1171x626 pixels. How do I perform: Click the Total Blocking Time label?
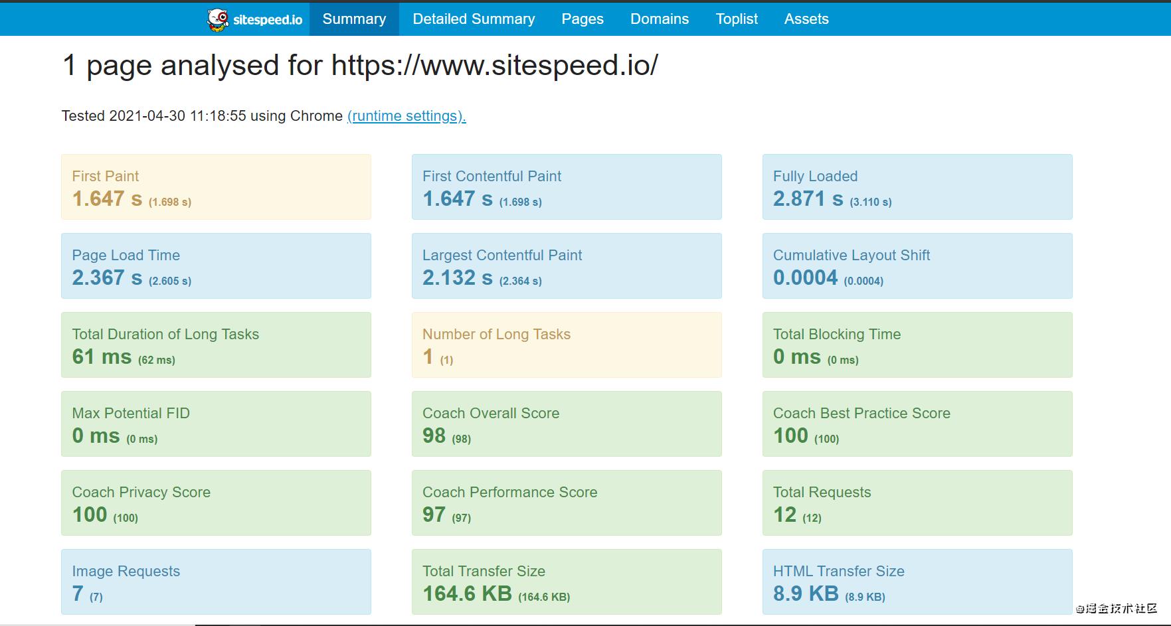click(837, 335)
